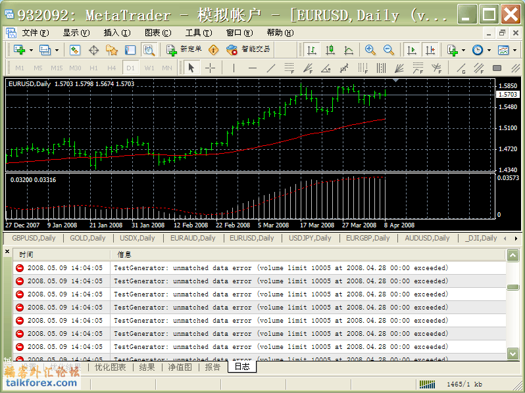Toggle the Terminal panel icon

point(130,50)
